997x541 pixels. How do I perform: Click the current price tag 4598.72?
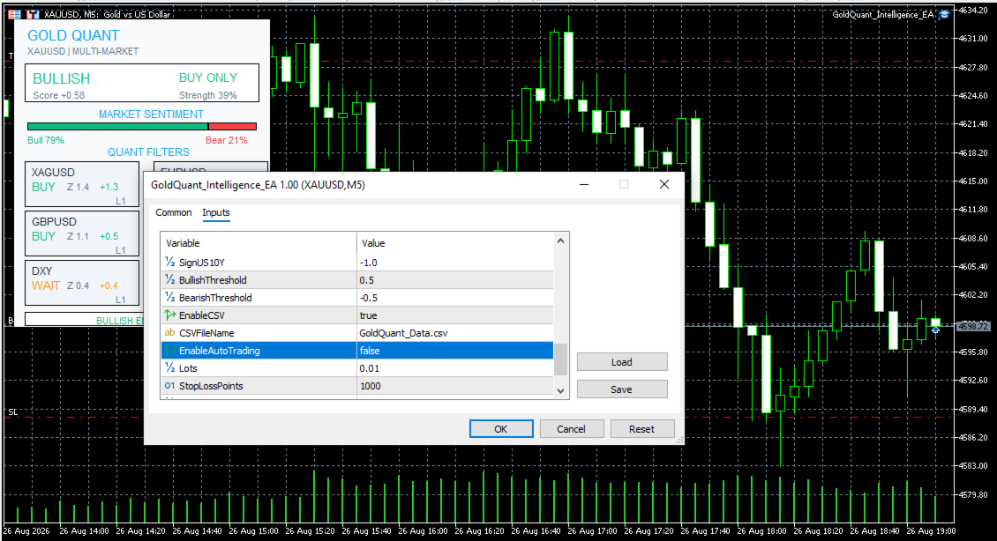point(973,326)
